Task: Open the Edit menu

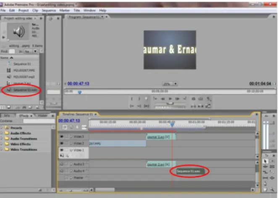Action: coord(12,10)
